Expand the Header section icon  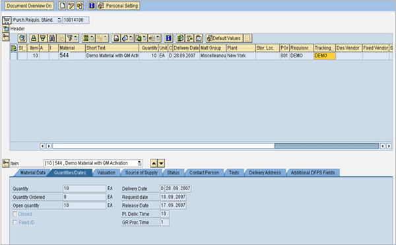pos(5,28)
